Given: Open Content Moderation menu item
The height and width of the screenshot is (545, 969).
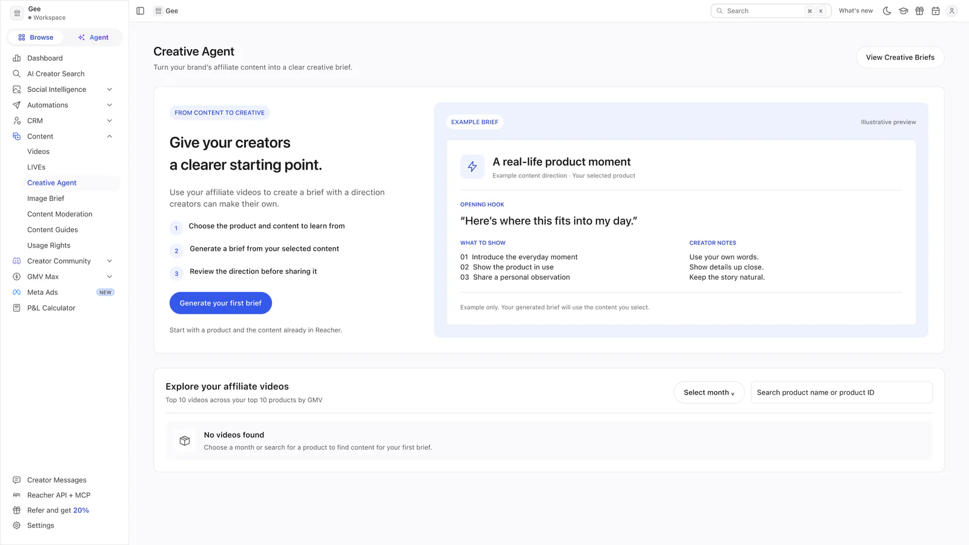Looking at the screenshot, I should (x=60, y=214).
